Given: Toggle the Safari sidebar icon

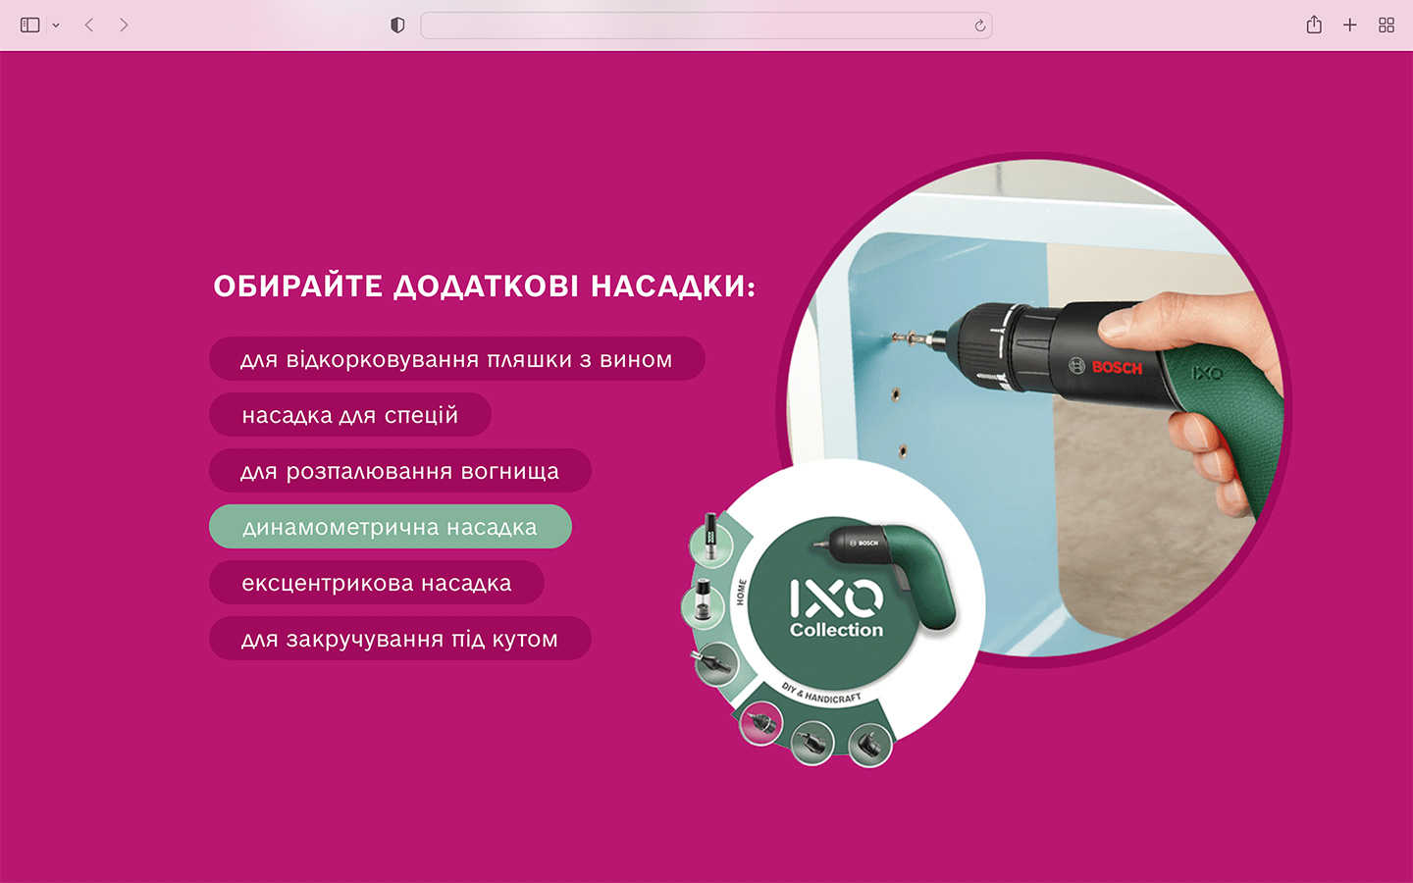Looking at the screenshot, I should [30, 26].
